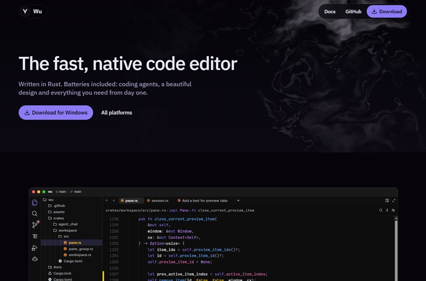Expand the docs folder

[55, 267]
